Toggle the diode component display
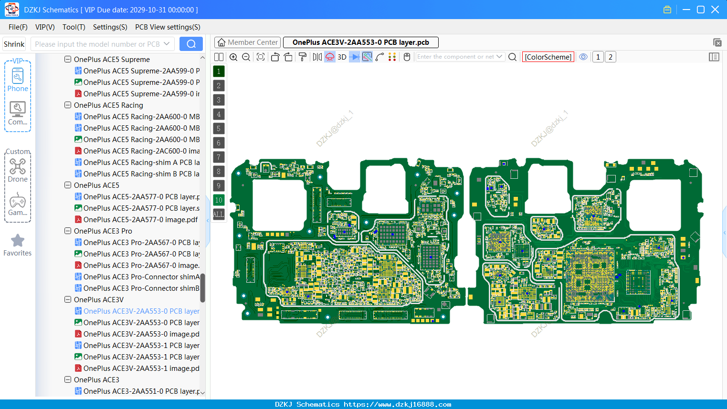The width and height of the screenshot is (727, 409). (355, 57)
